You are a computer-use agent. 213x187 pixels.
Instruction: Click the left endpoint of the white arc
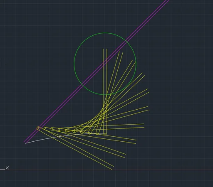26,143
